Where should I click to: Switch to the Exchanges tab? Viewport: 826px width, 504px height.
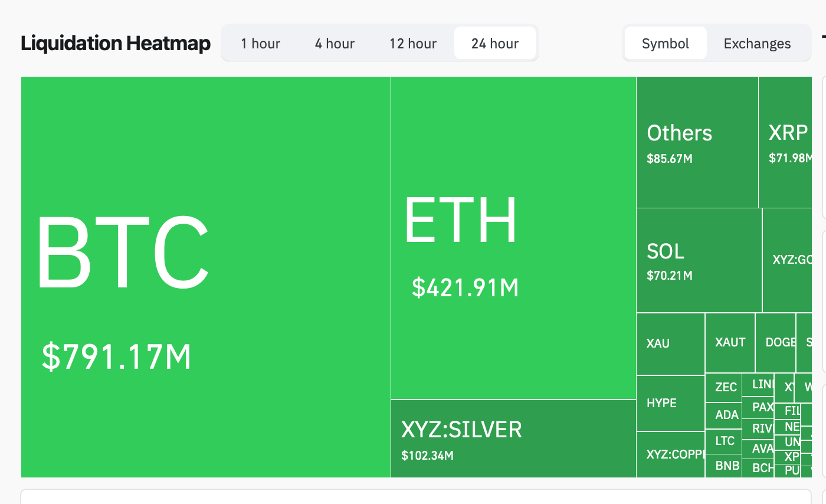tap(757, 43)
